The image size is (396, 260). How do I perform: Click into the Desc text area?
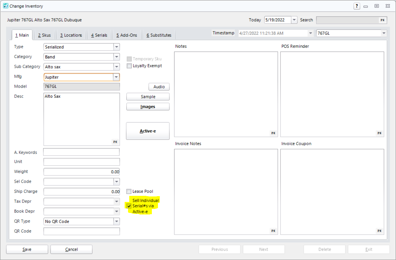click(x=82, y=119)
